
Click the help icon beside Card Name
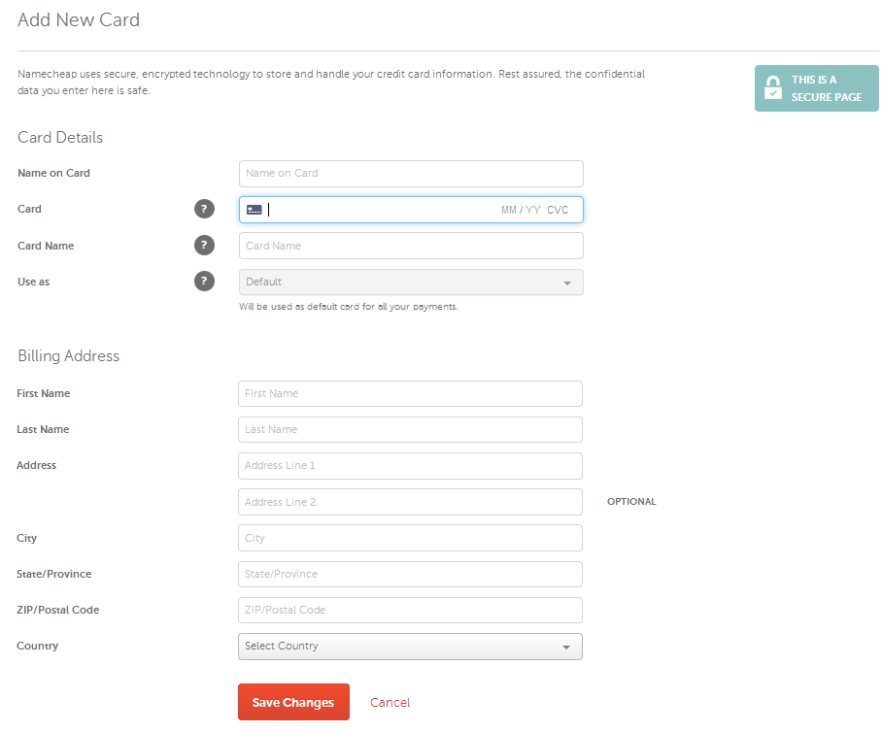[x=204, y=245]
